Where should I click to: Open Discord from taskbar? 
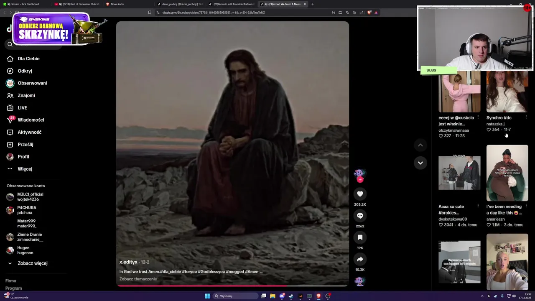coord(282,296)
